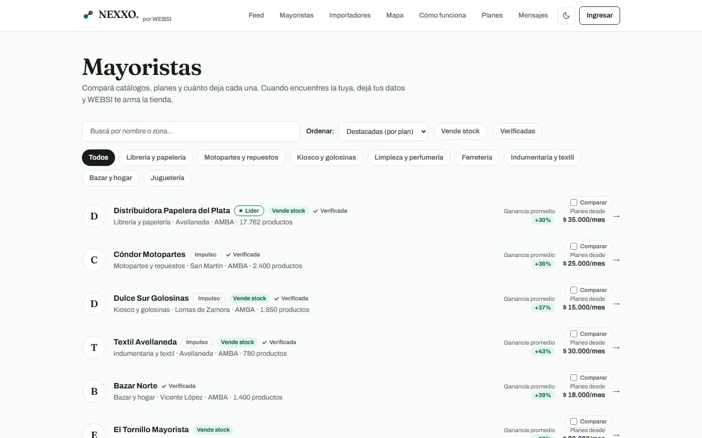Check Comparar for Textil Avellaneda
The height and width of the screenshot is (438, 702).
click(x=574, y=334)
